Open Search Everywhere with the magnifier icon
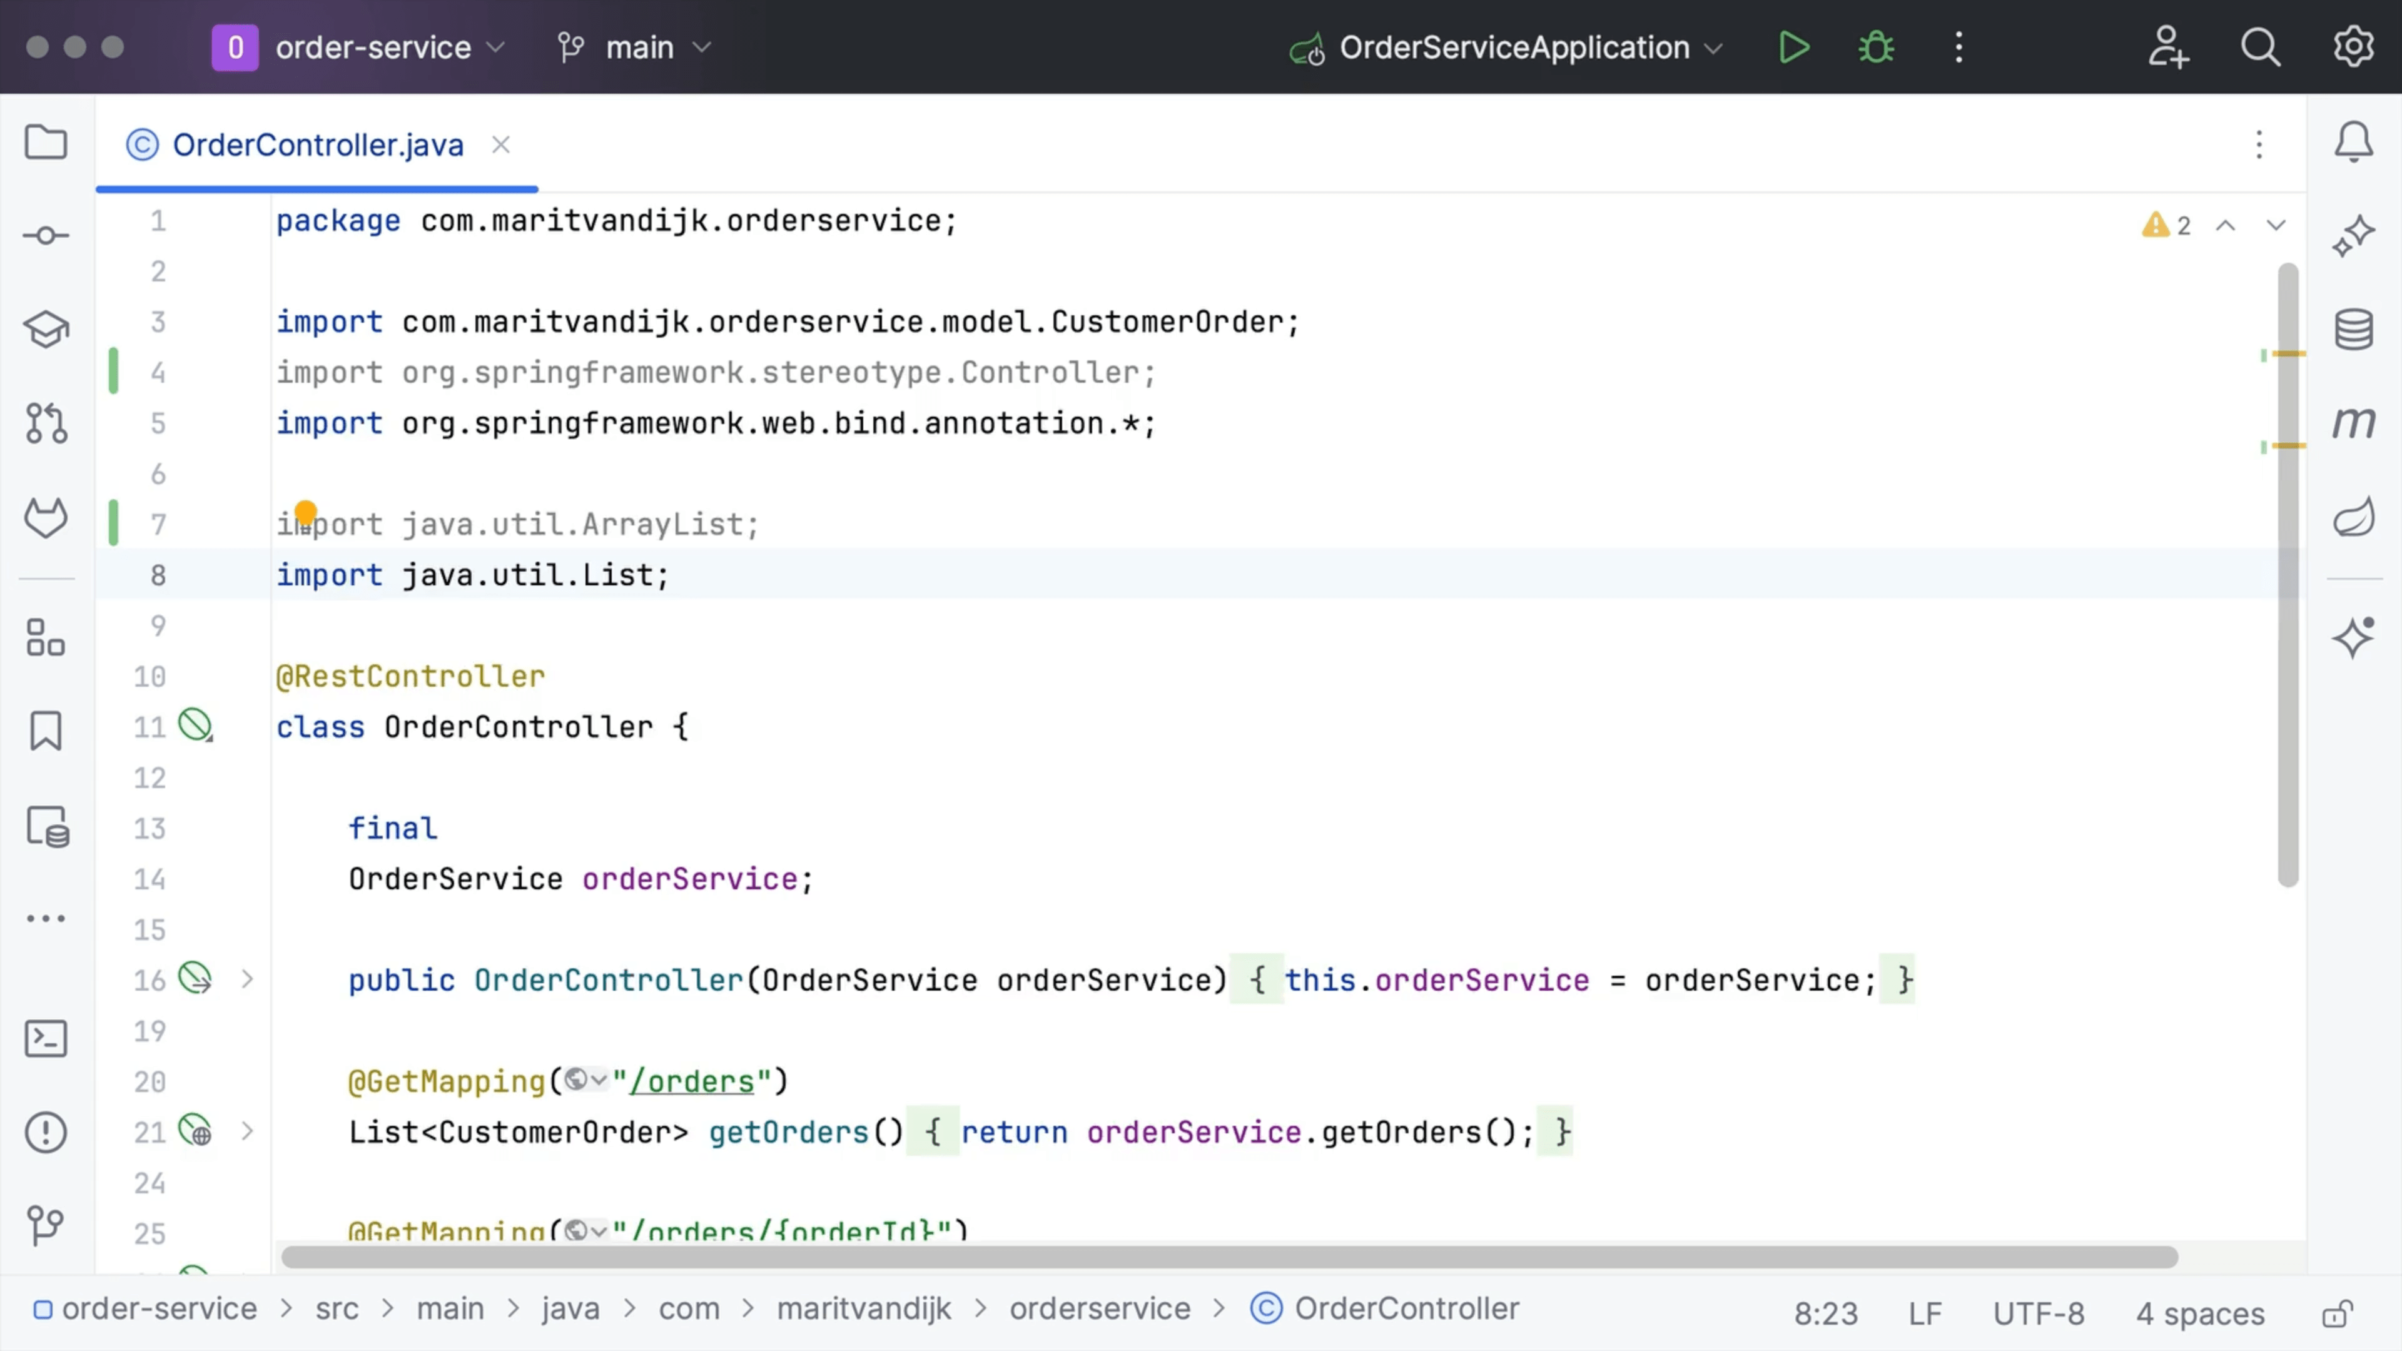Screen dimensions: 2402x1351 tap(2260, 48)
